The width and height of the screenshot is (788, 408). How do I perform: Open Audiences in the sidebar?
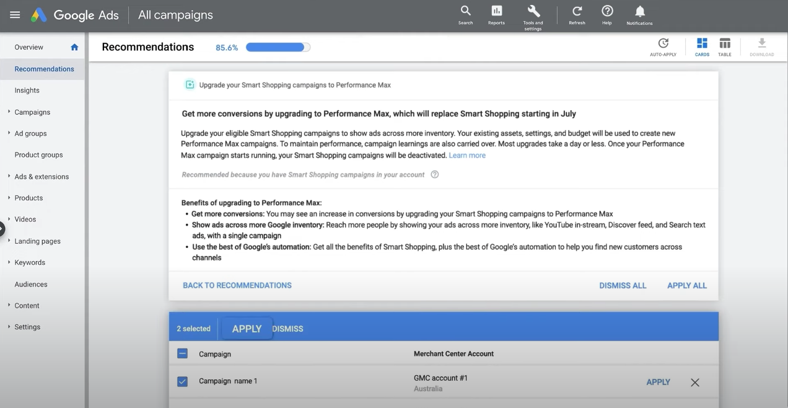tap(31, 284)
